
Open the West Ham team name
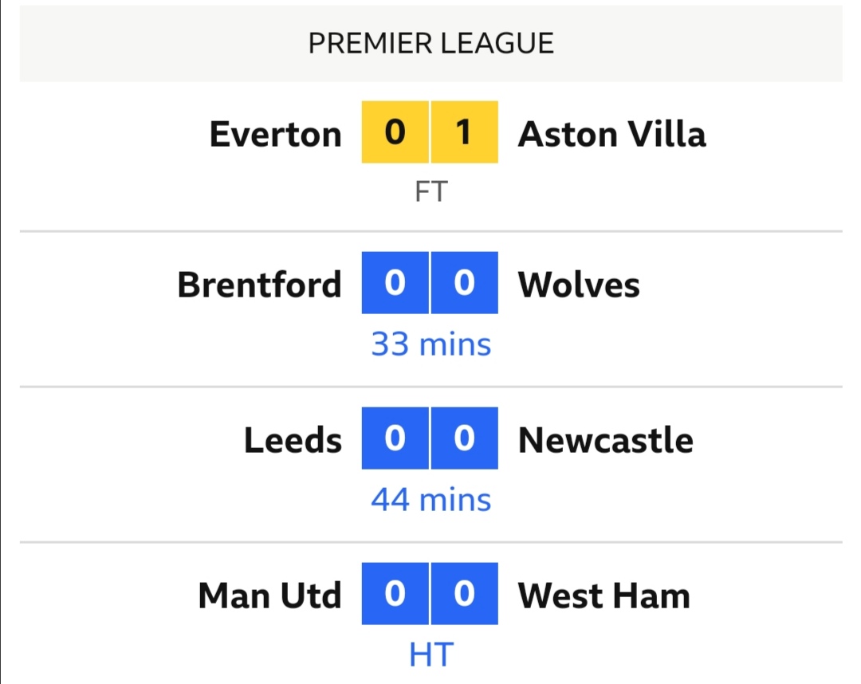point(604,595)
